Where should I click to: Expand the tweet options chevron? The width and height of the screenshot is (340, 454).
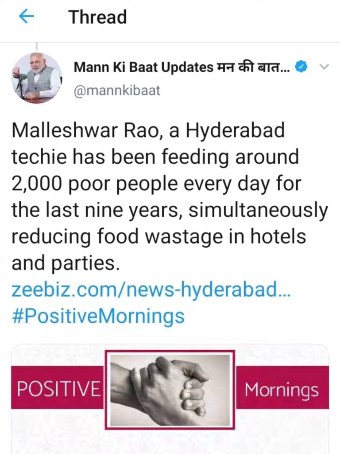coord(324,67)
